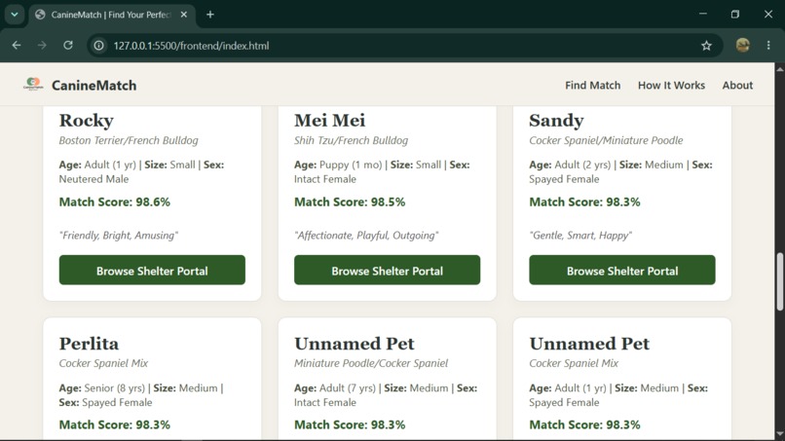The height and width of the screenshot is (441, 785).
Task: Restore down the browser window
Action: coord(735,14)
